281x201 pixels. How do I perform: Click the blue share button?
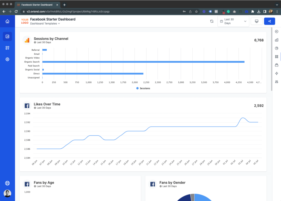point(269,21)
